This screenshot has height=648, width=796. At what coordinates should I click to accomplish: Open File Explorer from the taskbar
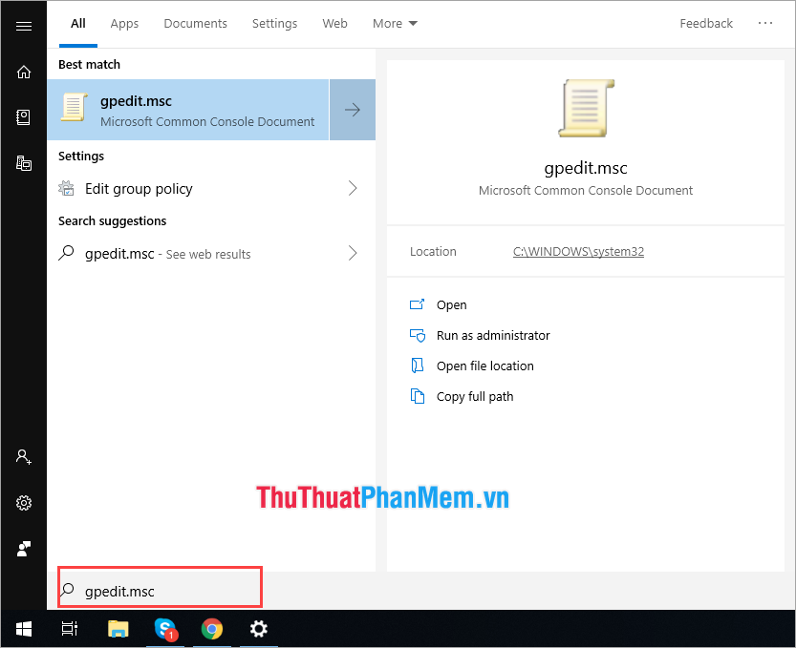118,629
